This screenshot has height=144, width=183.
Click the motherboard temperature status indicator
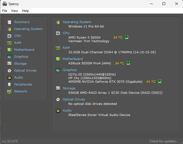128,63
